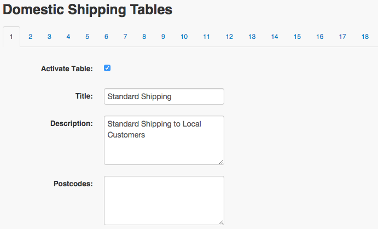Click inside the Description text area
Image resolution: width=378 pixels, height=229 pixels.
click(164, 140)
